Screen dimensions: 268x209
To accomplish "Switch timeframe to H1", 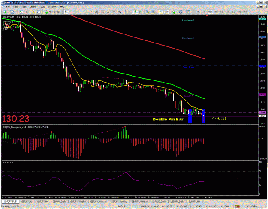I will pos(222,12).
